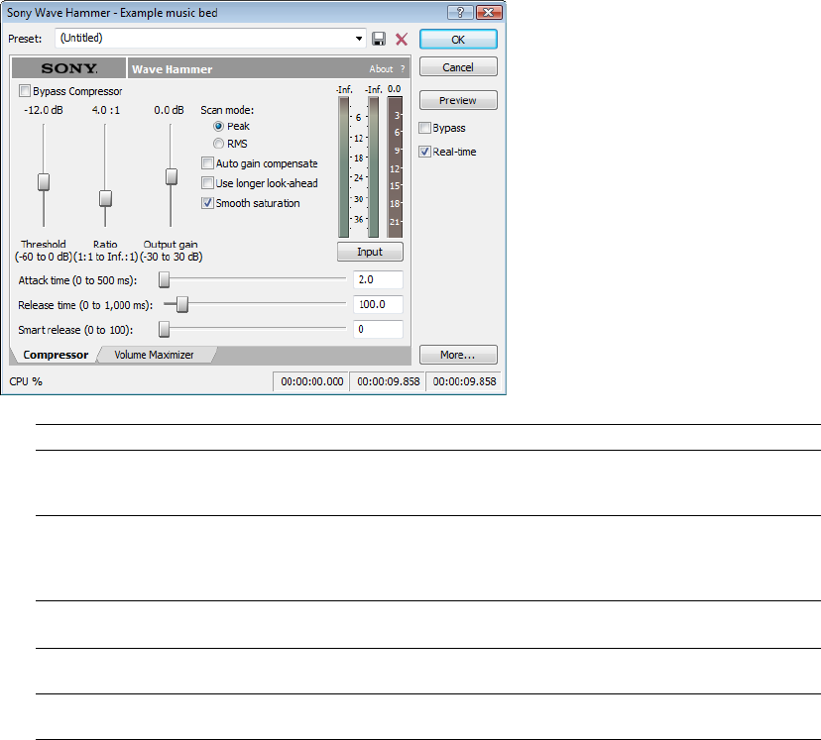
Task: Open the About link
Action: [x=381, y=69]
